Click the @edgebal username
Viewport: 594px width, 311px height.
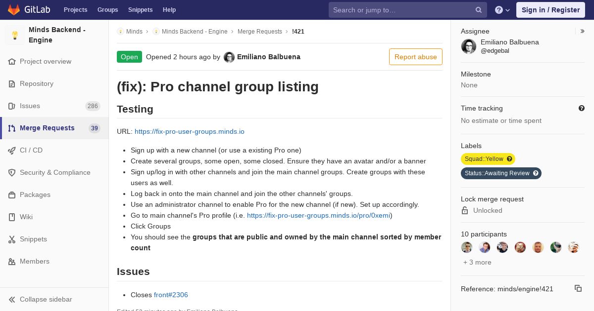click(x=495, y=51)
